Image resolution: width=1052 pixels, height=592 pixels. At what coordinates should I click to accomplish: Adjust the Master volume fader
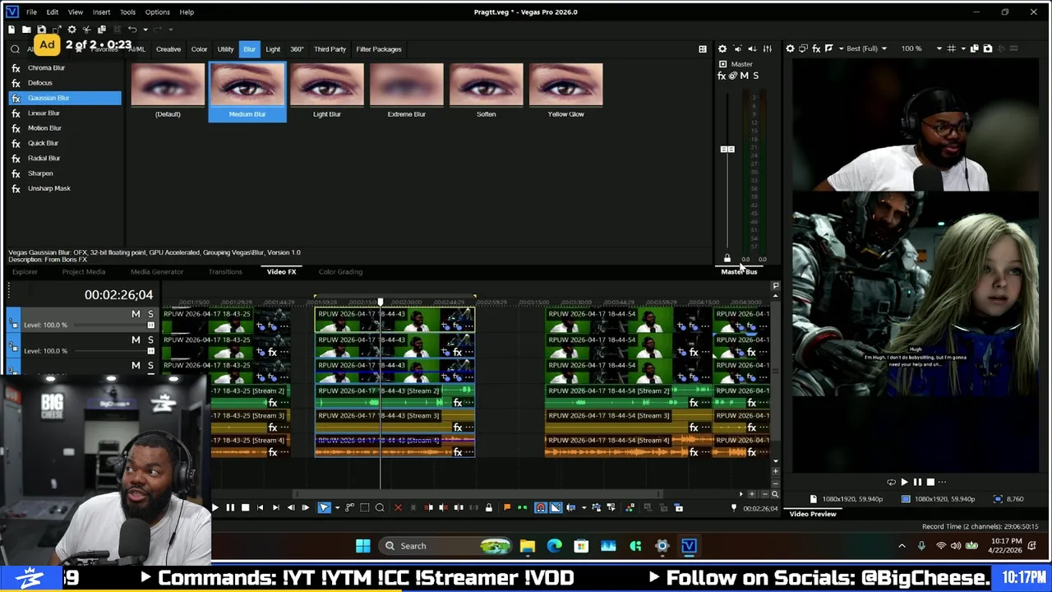click(x=727, y=149)
